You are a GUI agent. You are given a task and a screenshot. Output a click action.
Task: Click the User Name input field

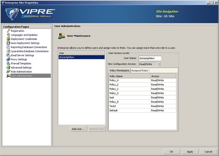(150, 58)
